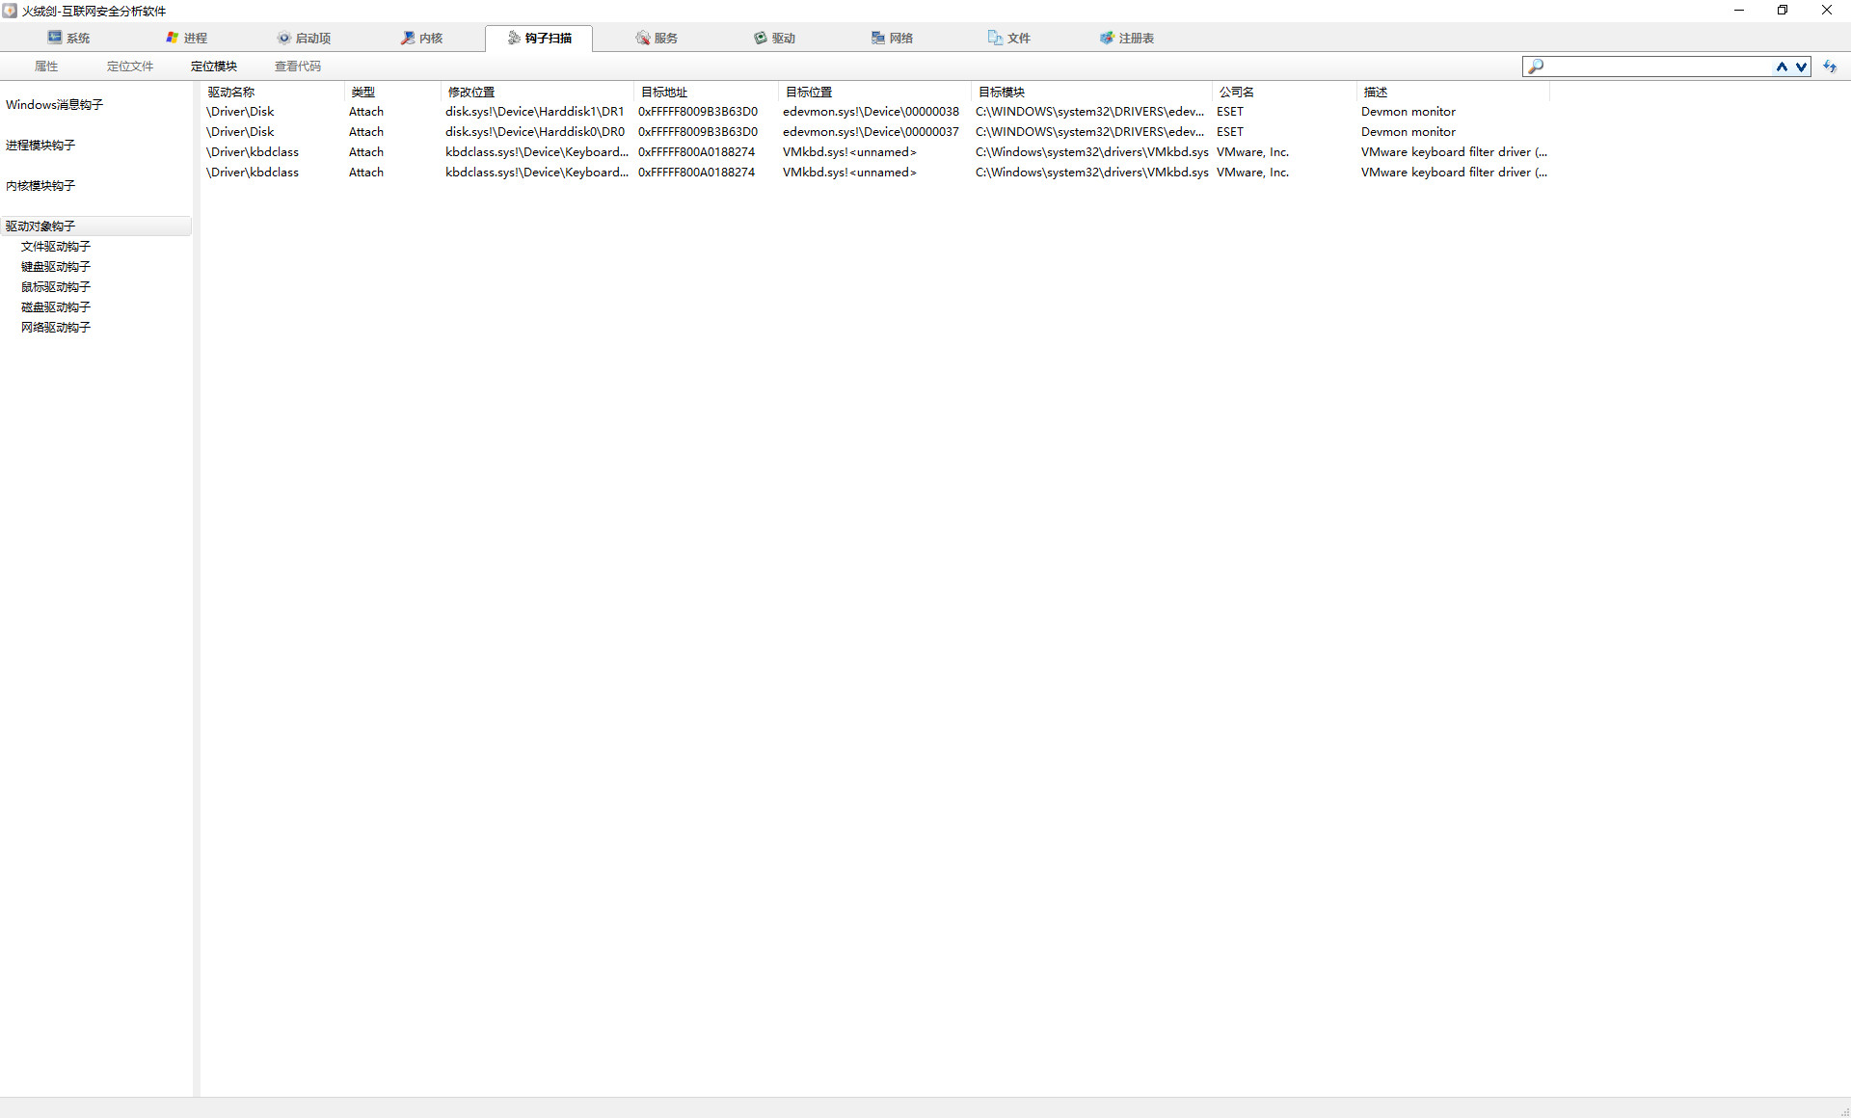Click the search down-arrow (next result)

point(1800,67)
